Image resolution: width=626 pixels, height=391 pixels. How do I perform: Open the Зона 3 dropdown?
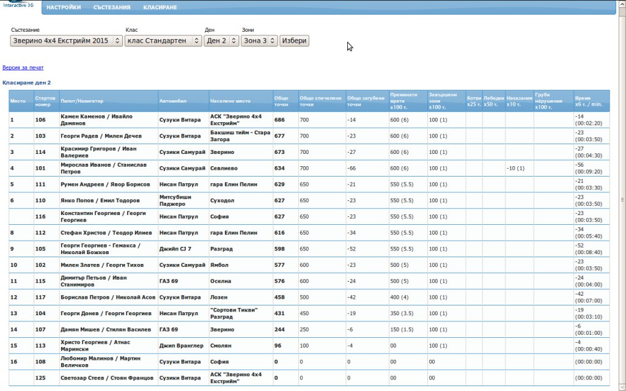pos(259,41)
